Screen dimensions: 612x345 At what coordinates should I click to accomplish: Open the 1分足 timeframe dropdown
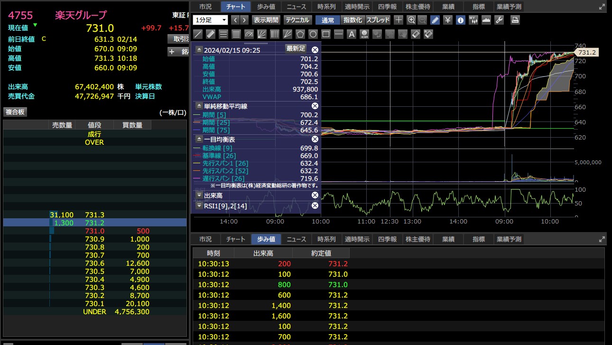point(211,20)
